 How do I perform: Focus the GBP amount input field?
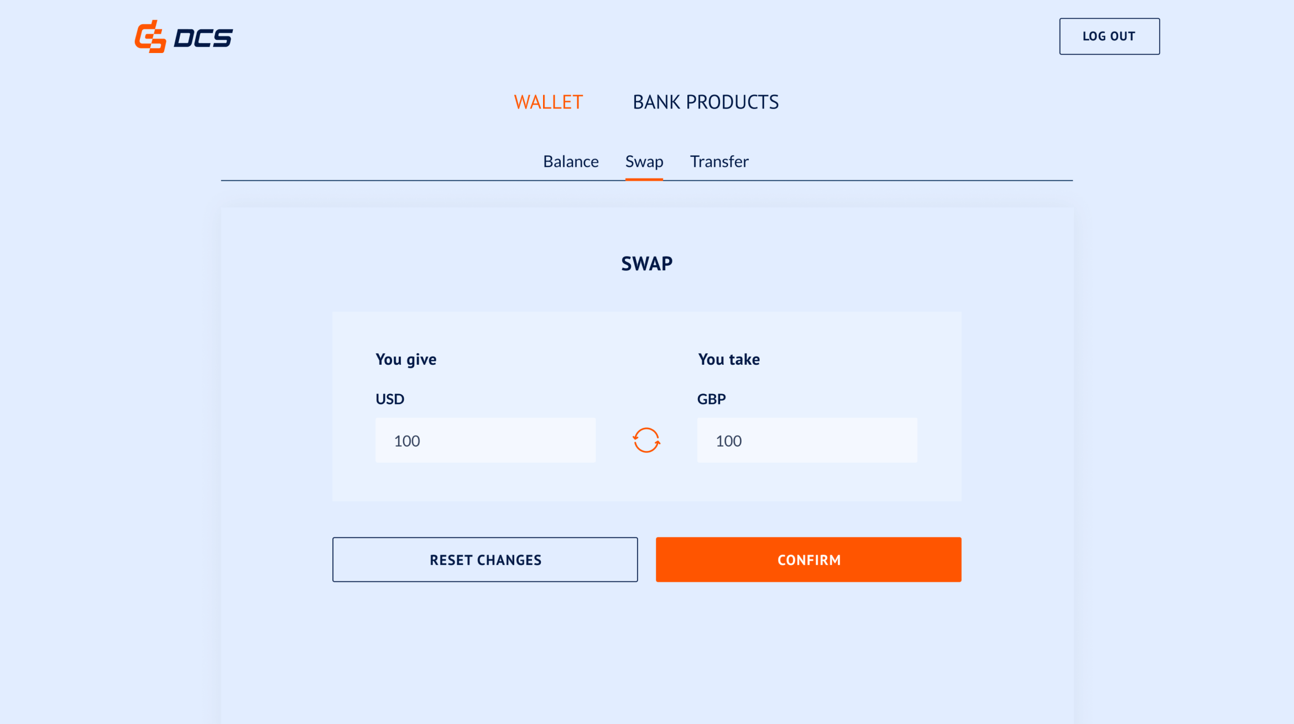tap(807, 440)
